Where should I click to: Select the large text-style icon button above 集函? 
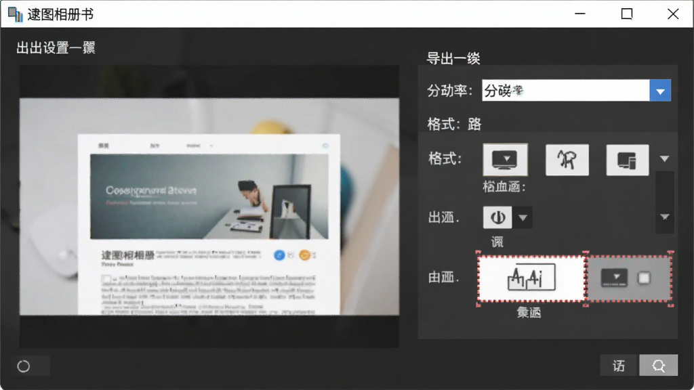pyautogui.click(x=531, y=278)
